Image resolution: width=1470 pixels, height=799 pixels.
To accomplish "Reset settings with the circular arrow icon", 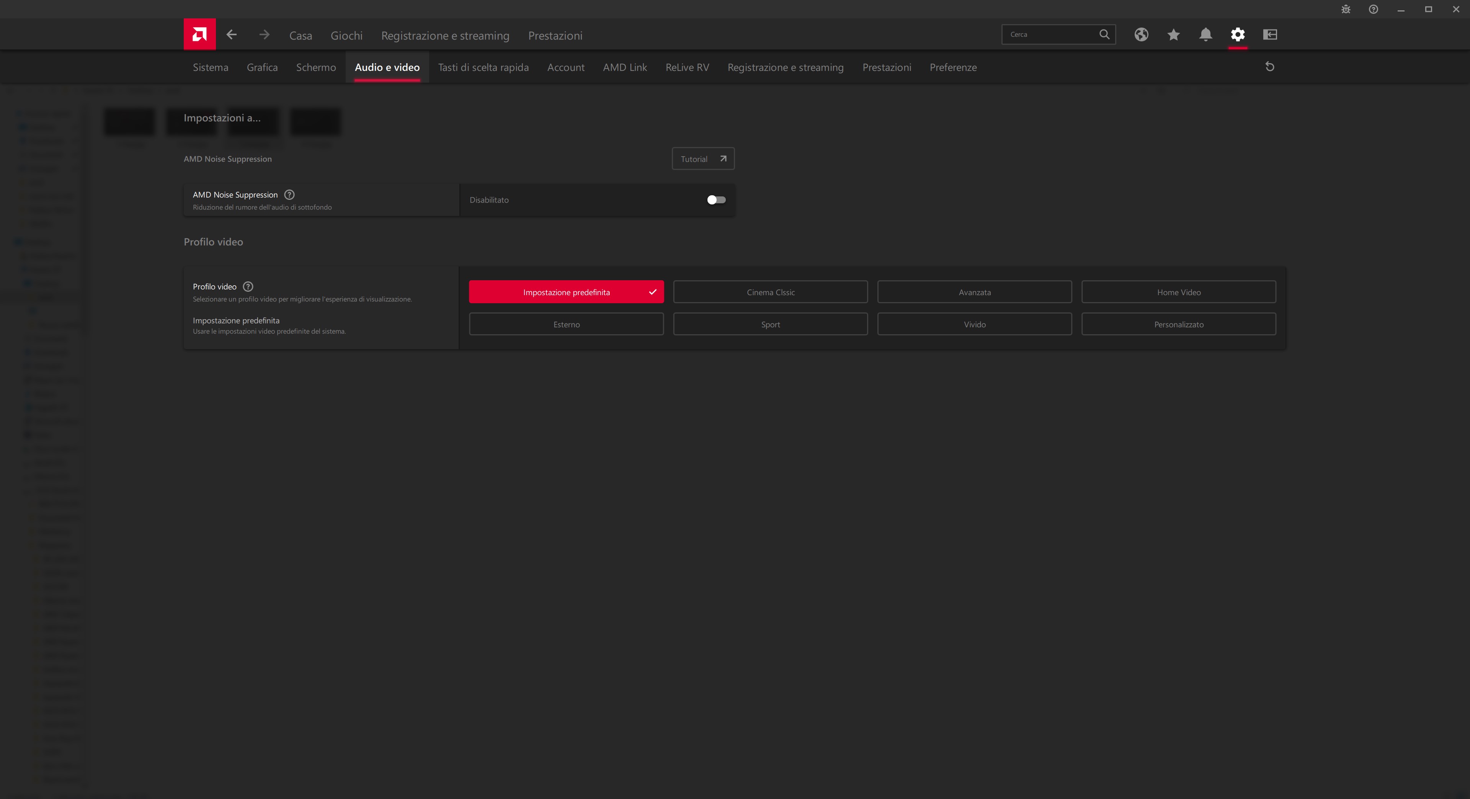I will tap(1270, 67).
